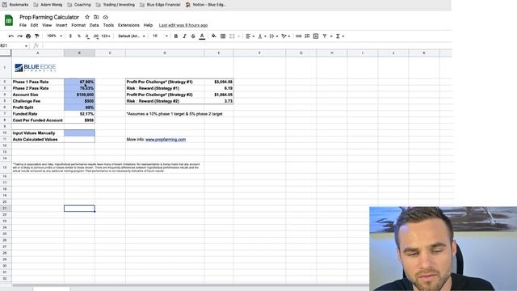Check the cloud document status icon
Screen dimensions: 517x291
tap(106, 17)
